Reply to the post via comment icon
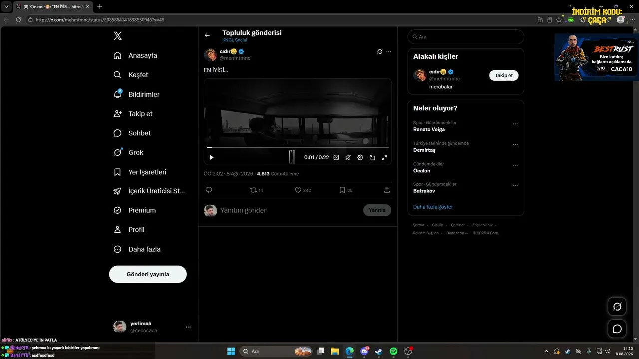This screenshot has width=639, height=359. [209, 190]
